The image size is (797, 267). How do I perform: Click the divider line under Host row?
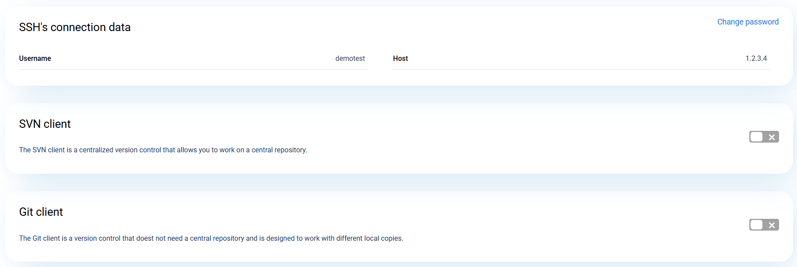coord(582,69)
